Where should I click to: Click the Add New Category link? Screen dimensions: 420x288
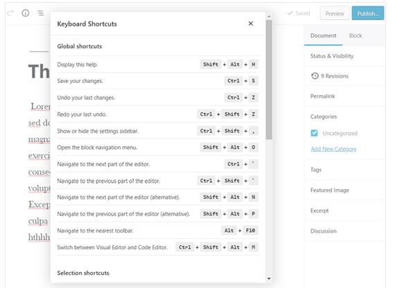pyautogui.click(x=333, y=149)
